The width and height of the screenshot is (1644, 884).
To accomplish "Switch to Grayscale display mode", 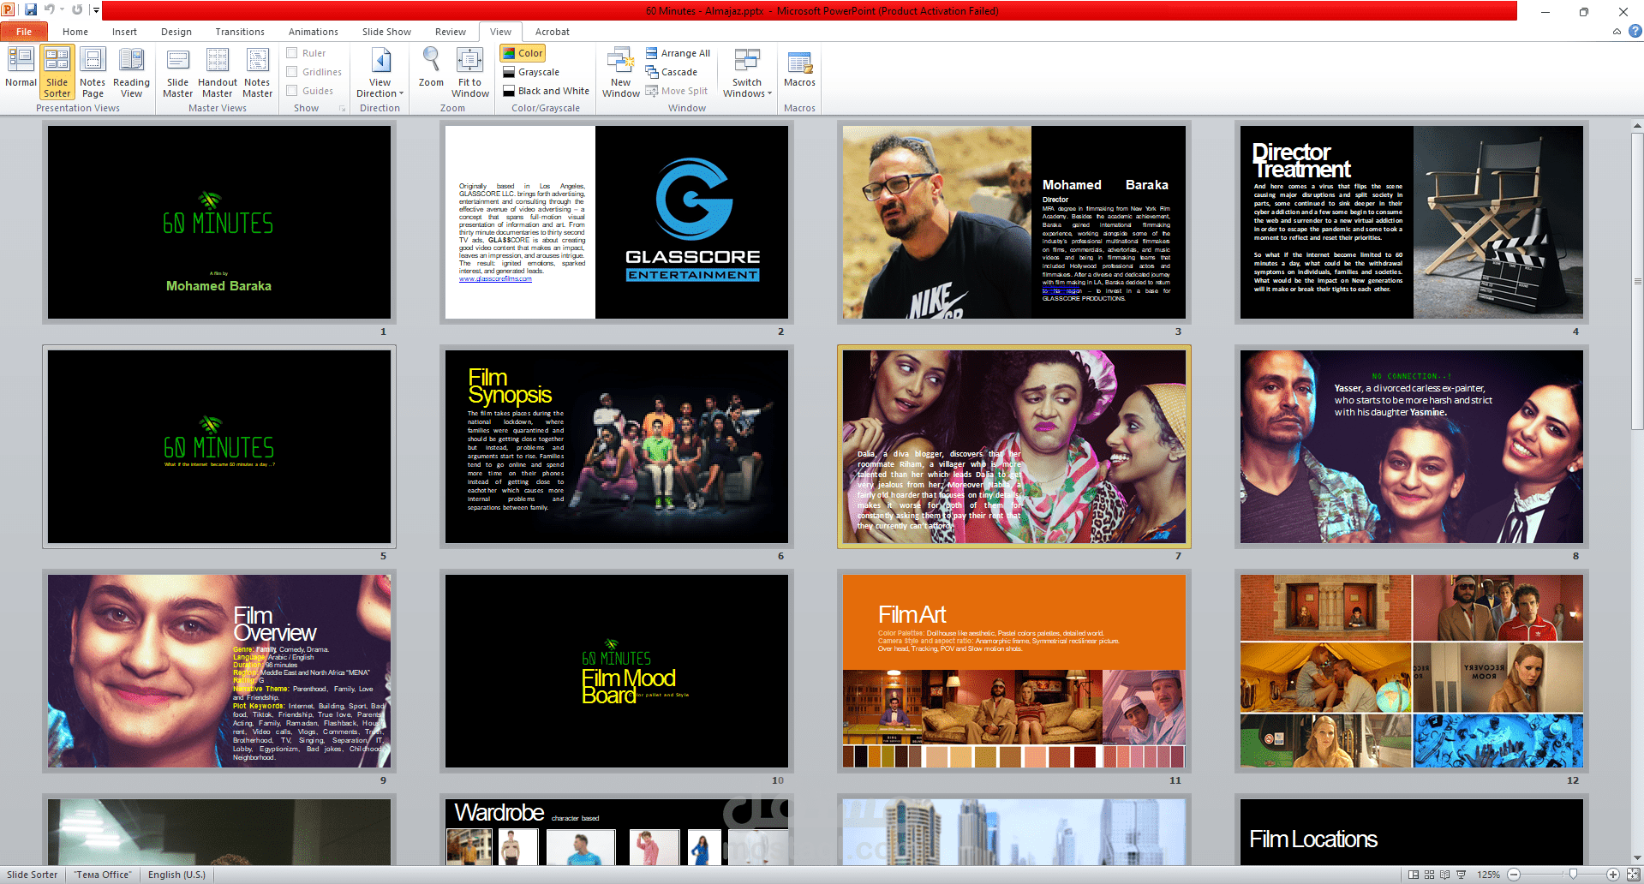I will (531, 72).
